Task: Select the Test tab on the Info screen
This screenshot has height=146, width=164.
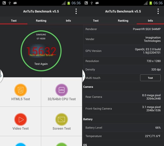Action: coord(96,21)
